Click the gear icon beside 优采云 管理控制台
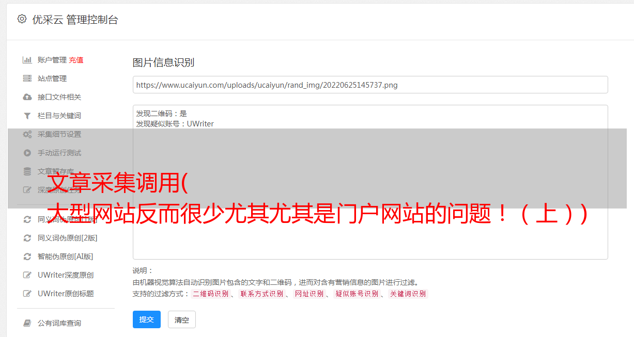This screenshot has height=337, width=634. 22,19
